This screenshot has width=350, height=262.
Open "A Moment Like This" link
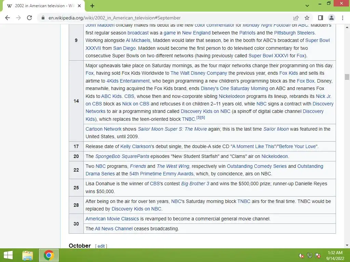253,146
